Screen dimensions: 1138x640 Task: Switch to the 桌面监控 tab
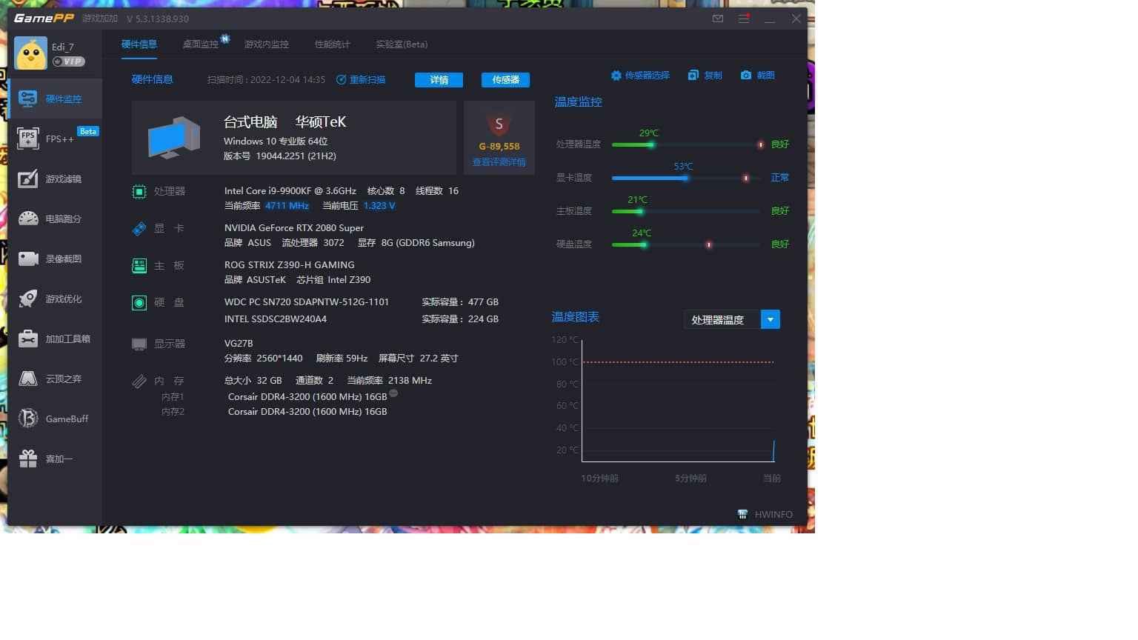202,44
